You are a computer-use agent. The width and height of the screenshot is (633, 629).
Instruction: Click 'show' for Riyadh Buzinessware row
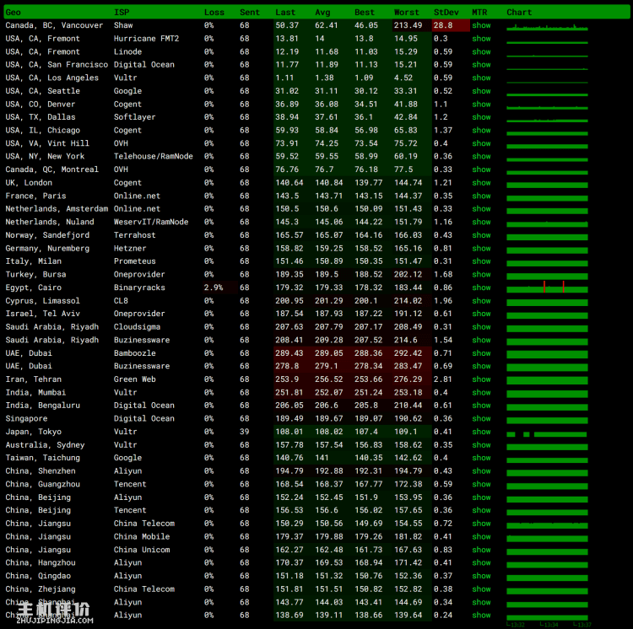click(x=481, y=340)
